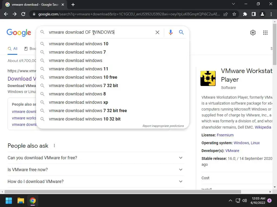Click the scroll down arrow of vertical scrollbar

coord(275,187)
